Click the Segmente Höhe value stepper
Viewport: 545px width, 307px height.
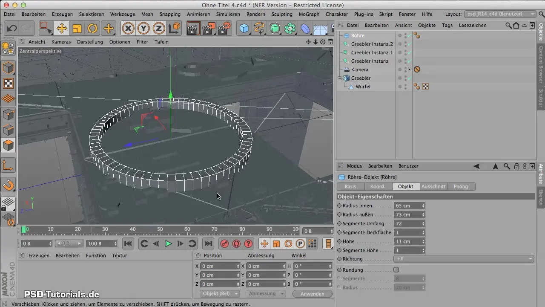click(x=423, y=250)
